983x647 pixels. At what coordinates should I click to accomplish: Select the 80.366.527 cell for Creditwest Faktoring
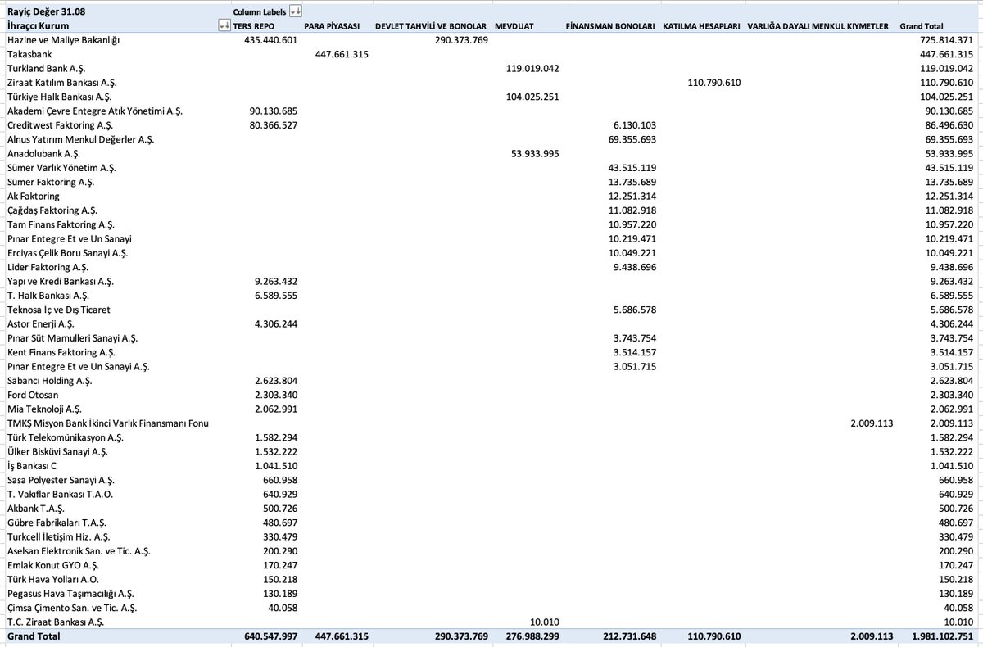click(x=274, y=125)
